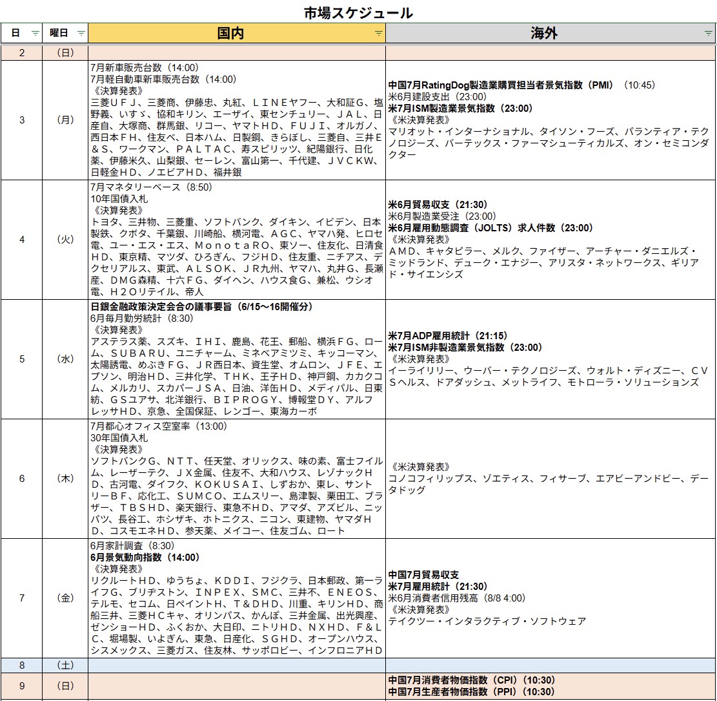Click 米6月雇用動態調査 (JOLTS) line
Viewport: 717px width, 701px height.
coord(490,228)
